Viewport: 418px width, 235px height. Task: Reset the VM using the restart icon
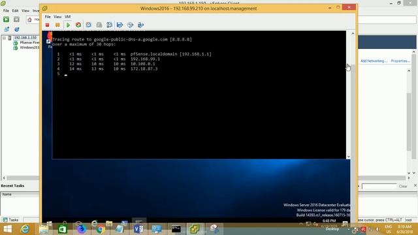(x=78, y=25)
